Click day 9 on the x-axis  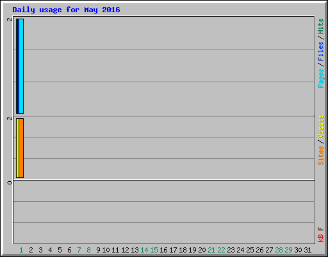(98, 250)
